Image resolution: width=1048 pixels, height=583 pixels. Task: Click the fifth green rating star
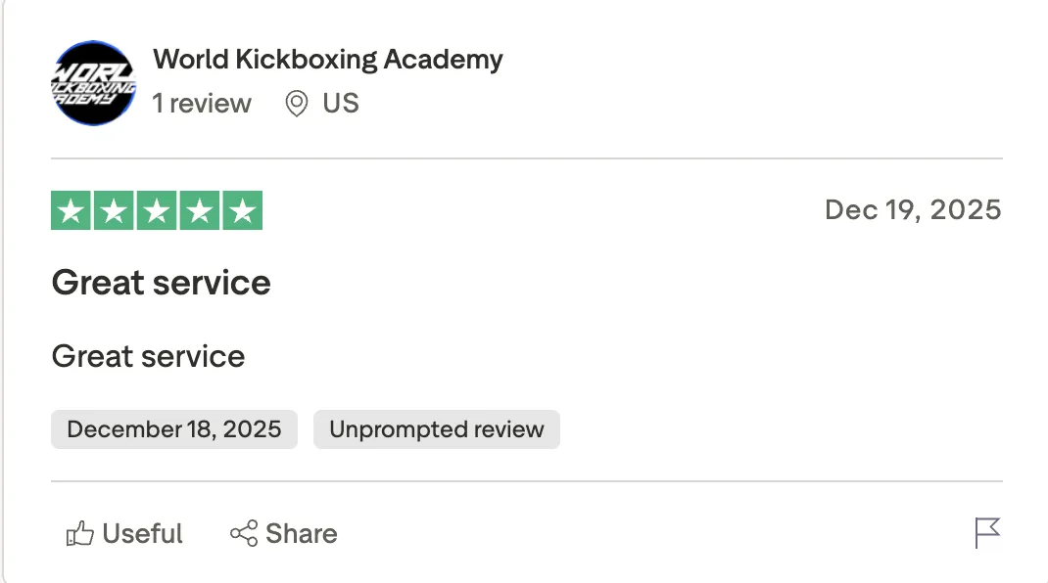[x=243, y=211]
